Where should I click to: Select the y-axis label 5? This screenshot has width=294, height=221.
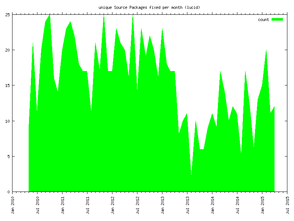(x=8, y=157)
